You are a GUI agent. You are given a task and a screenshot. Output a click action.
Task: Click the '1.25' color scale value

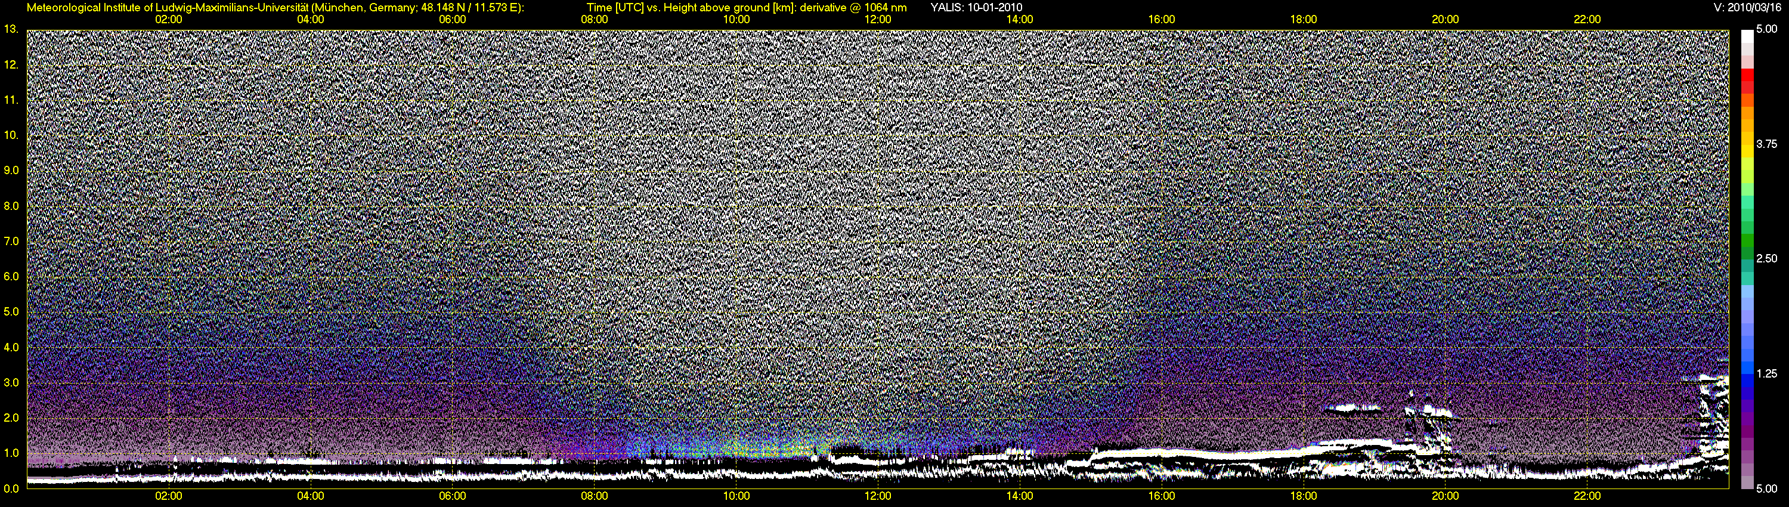[x=1766, y=373]
